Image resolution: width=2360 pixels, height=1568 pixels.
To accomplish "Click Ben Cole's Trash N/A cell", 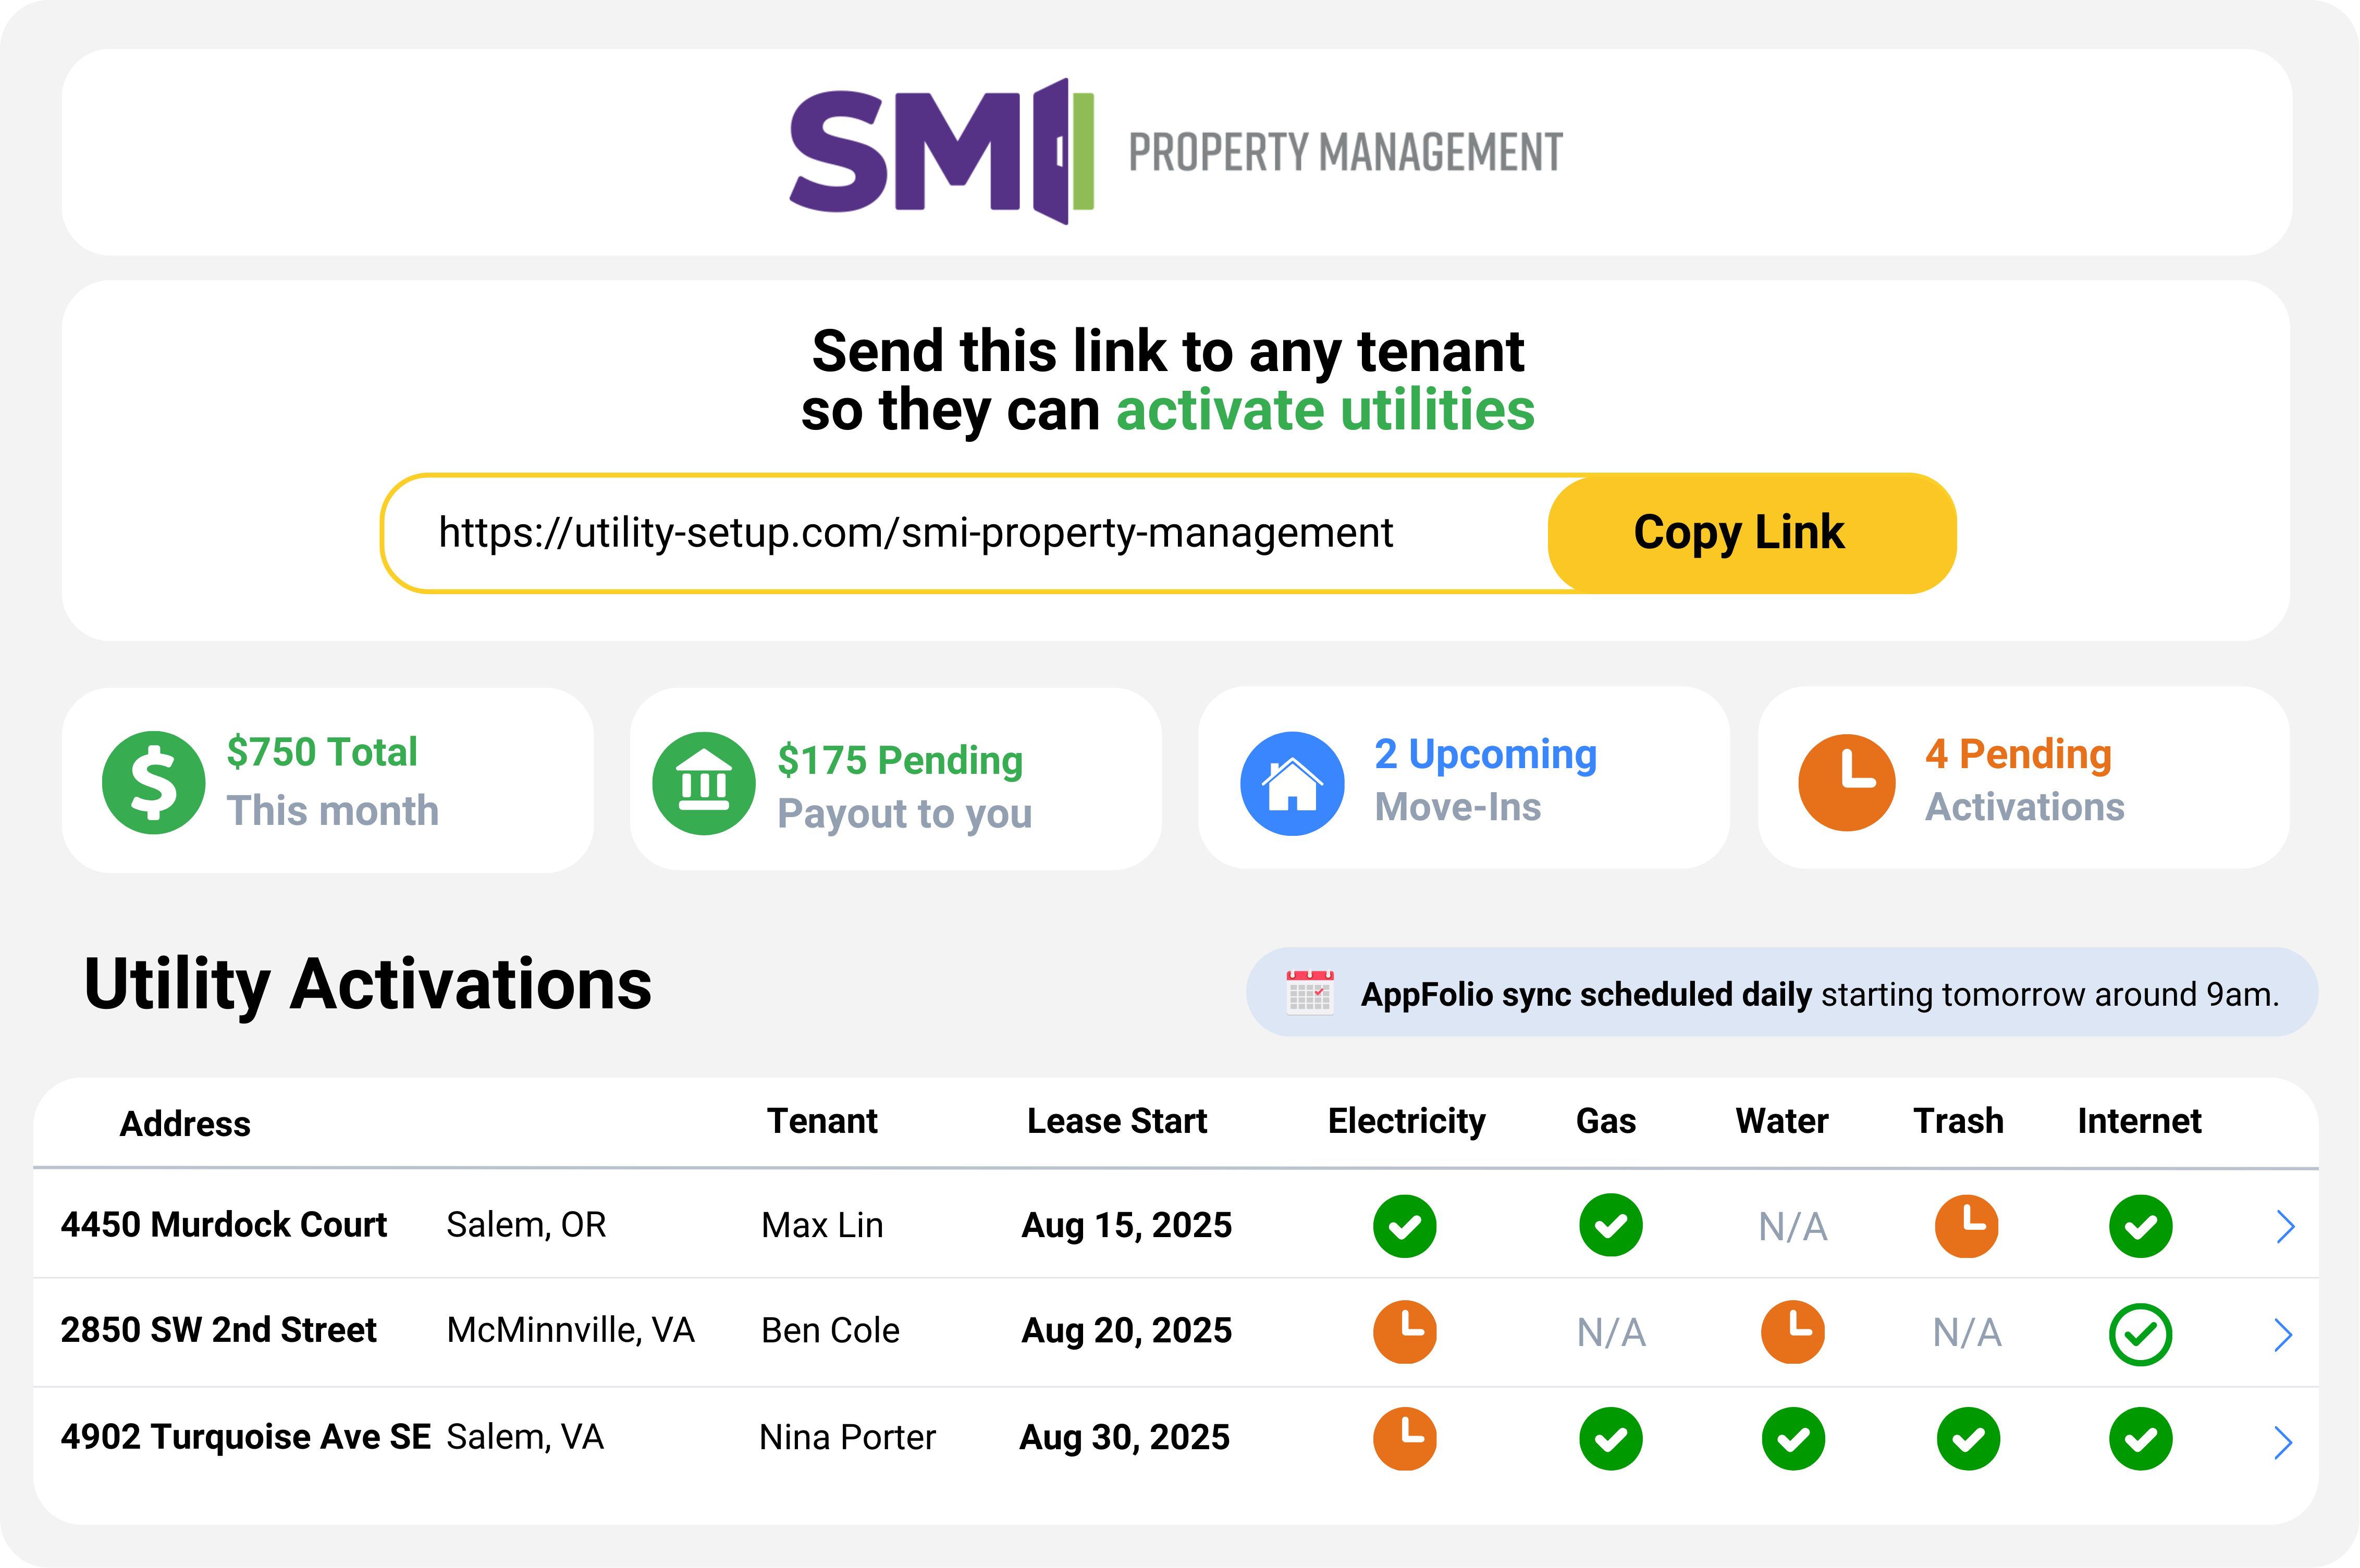I will point(1967,1333).
